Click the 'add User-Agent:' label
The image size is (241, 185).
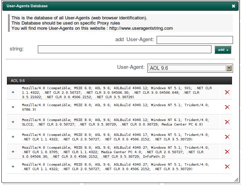coord(134,39)
